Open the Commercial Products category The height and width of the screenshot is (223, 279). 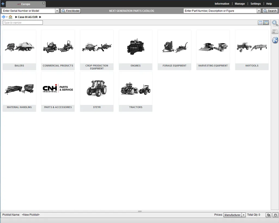pos(58,50)
